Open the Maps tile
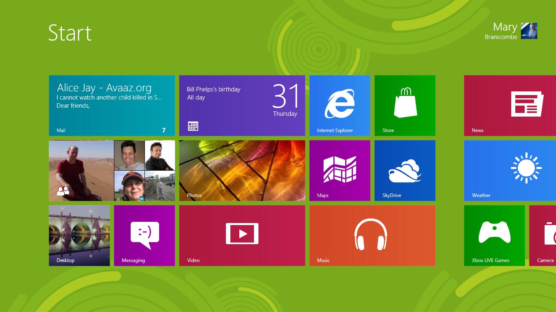The image size is (556, 312). pyautogui.click(x=340, y=171)
